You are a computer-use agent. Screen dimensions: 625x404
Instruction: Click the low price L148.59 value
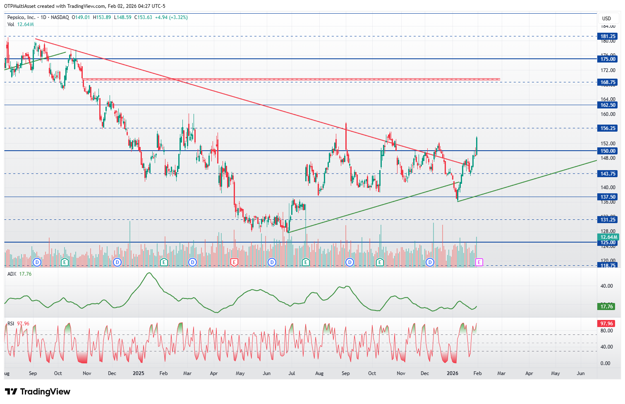122,17
